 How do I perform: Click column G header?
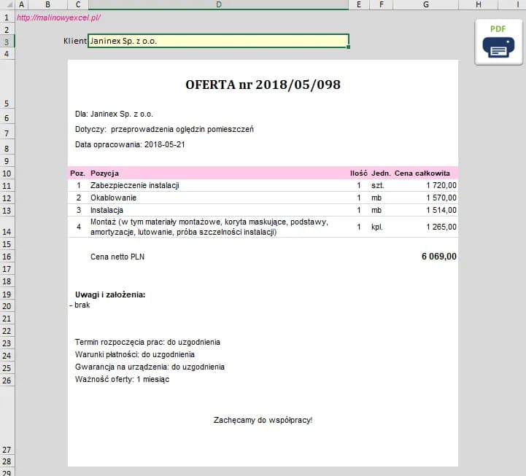pyautogui.click(x=425, y=5)
